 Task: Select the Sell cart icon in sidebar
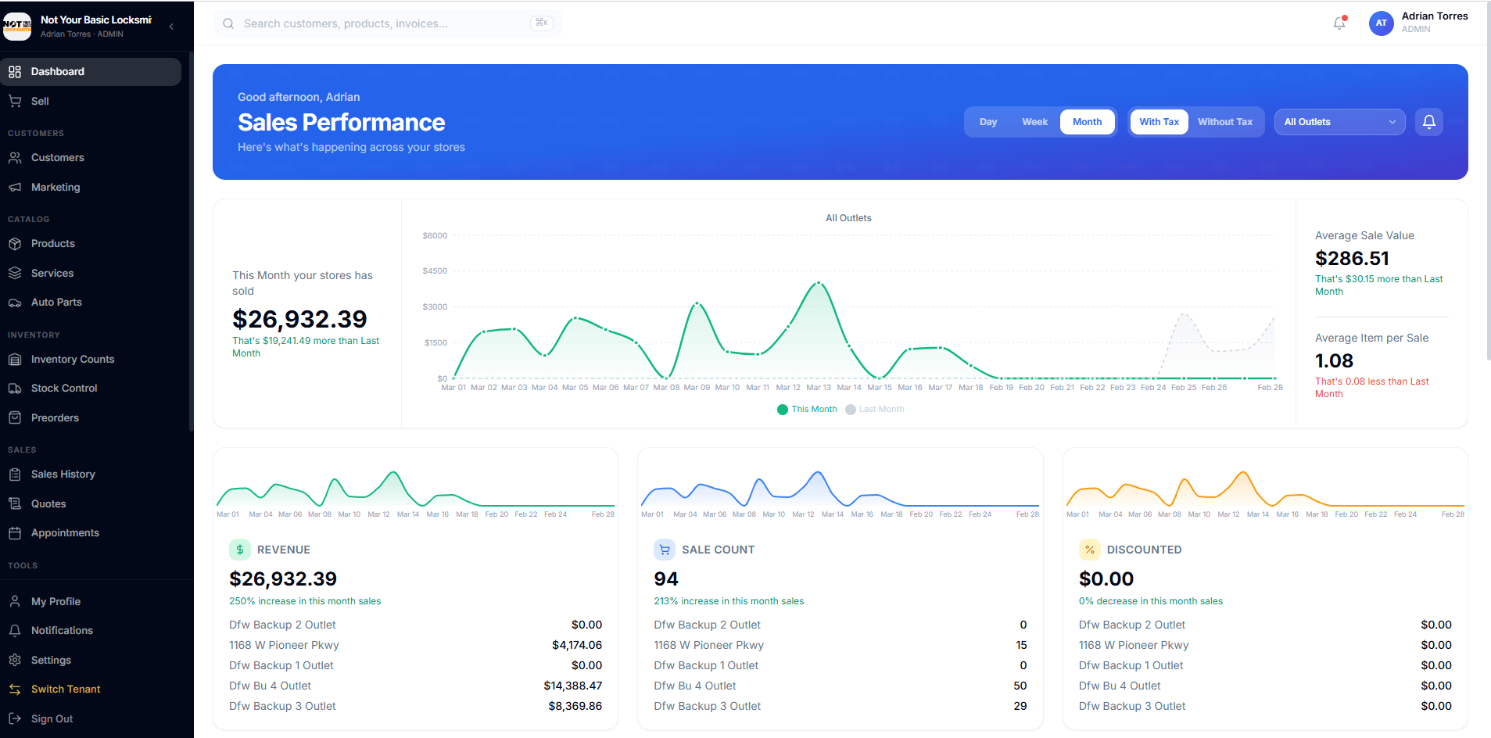(x=14, y=101)
